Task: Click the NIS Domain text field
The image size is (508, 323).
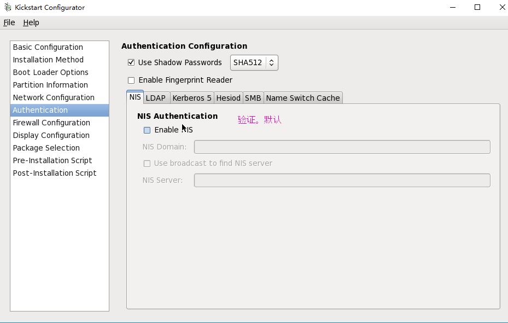Action: click(342, 147)
